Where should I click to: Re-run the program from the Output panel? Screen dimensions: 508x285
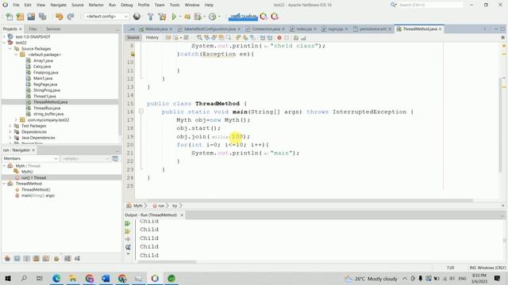click(128, 223)
